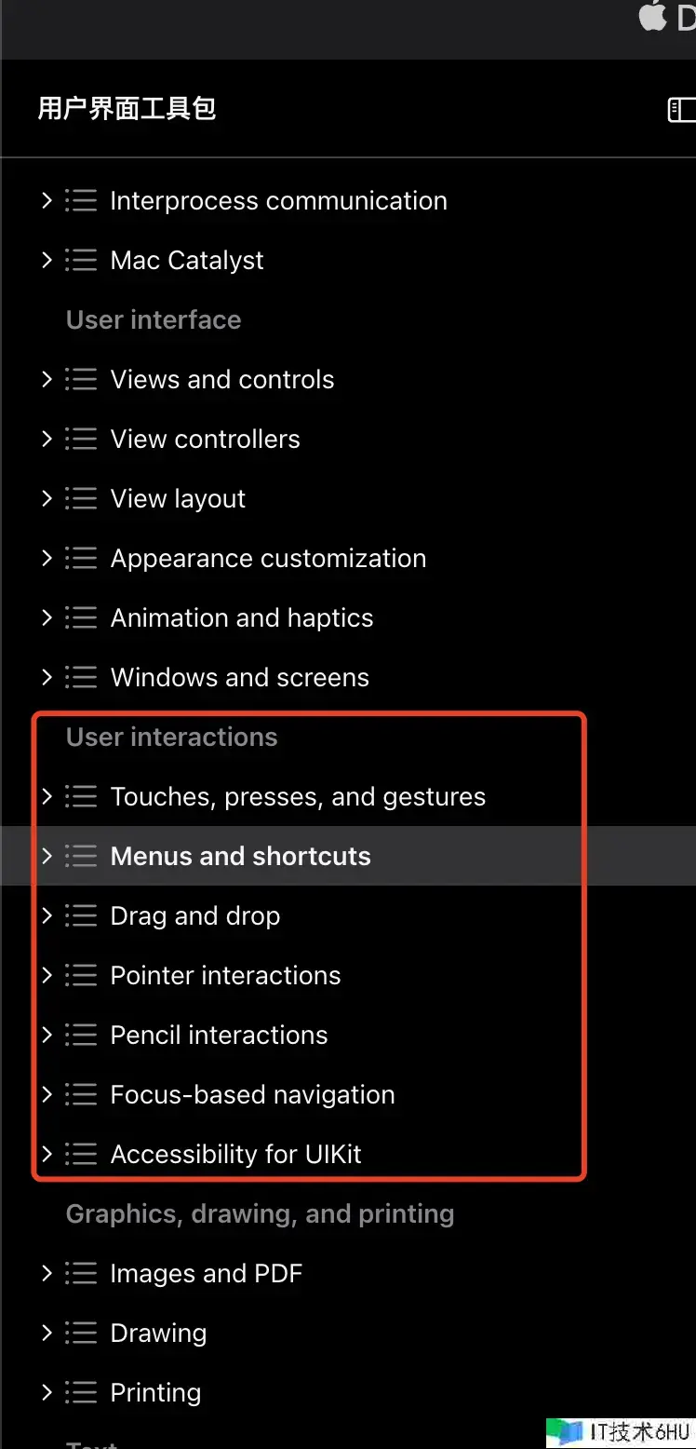The image size is (696, 1449).
Task: Expand the Pointer interactions chevron
Action: 47,975
